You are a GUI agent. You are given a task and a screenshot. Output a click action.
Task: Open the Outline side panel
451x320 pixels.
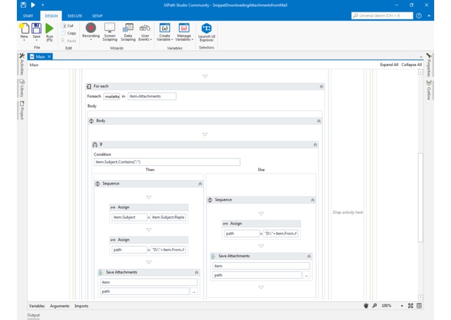tap(428, 90)
